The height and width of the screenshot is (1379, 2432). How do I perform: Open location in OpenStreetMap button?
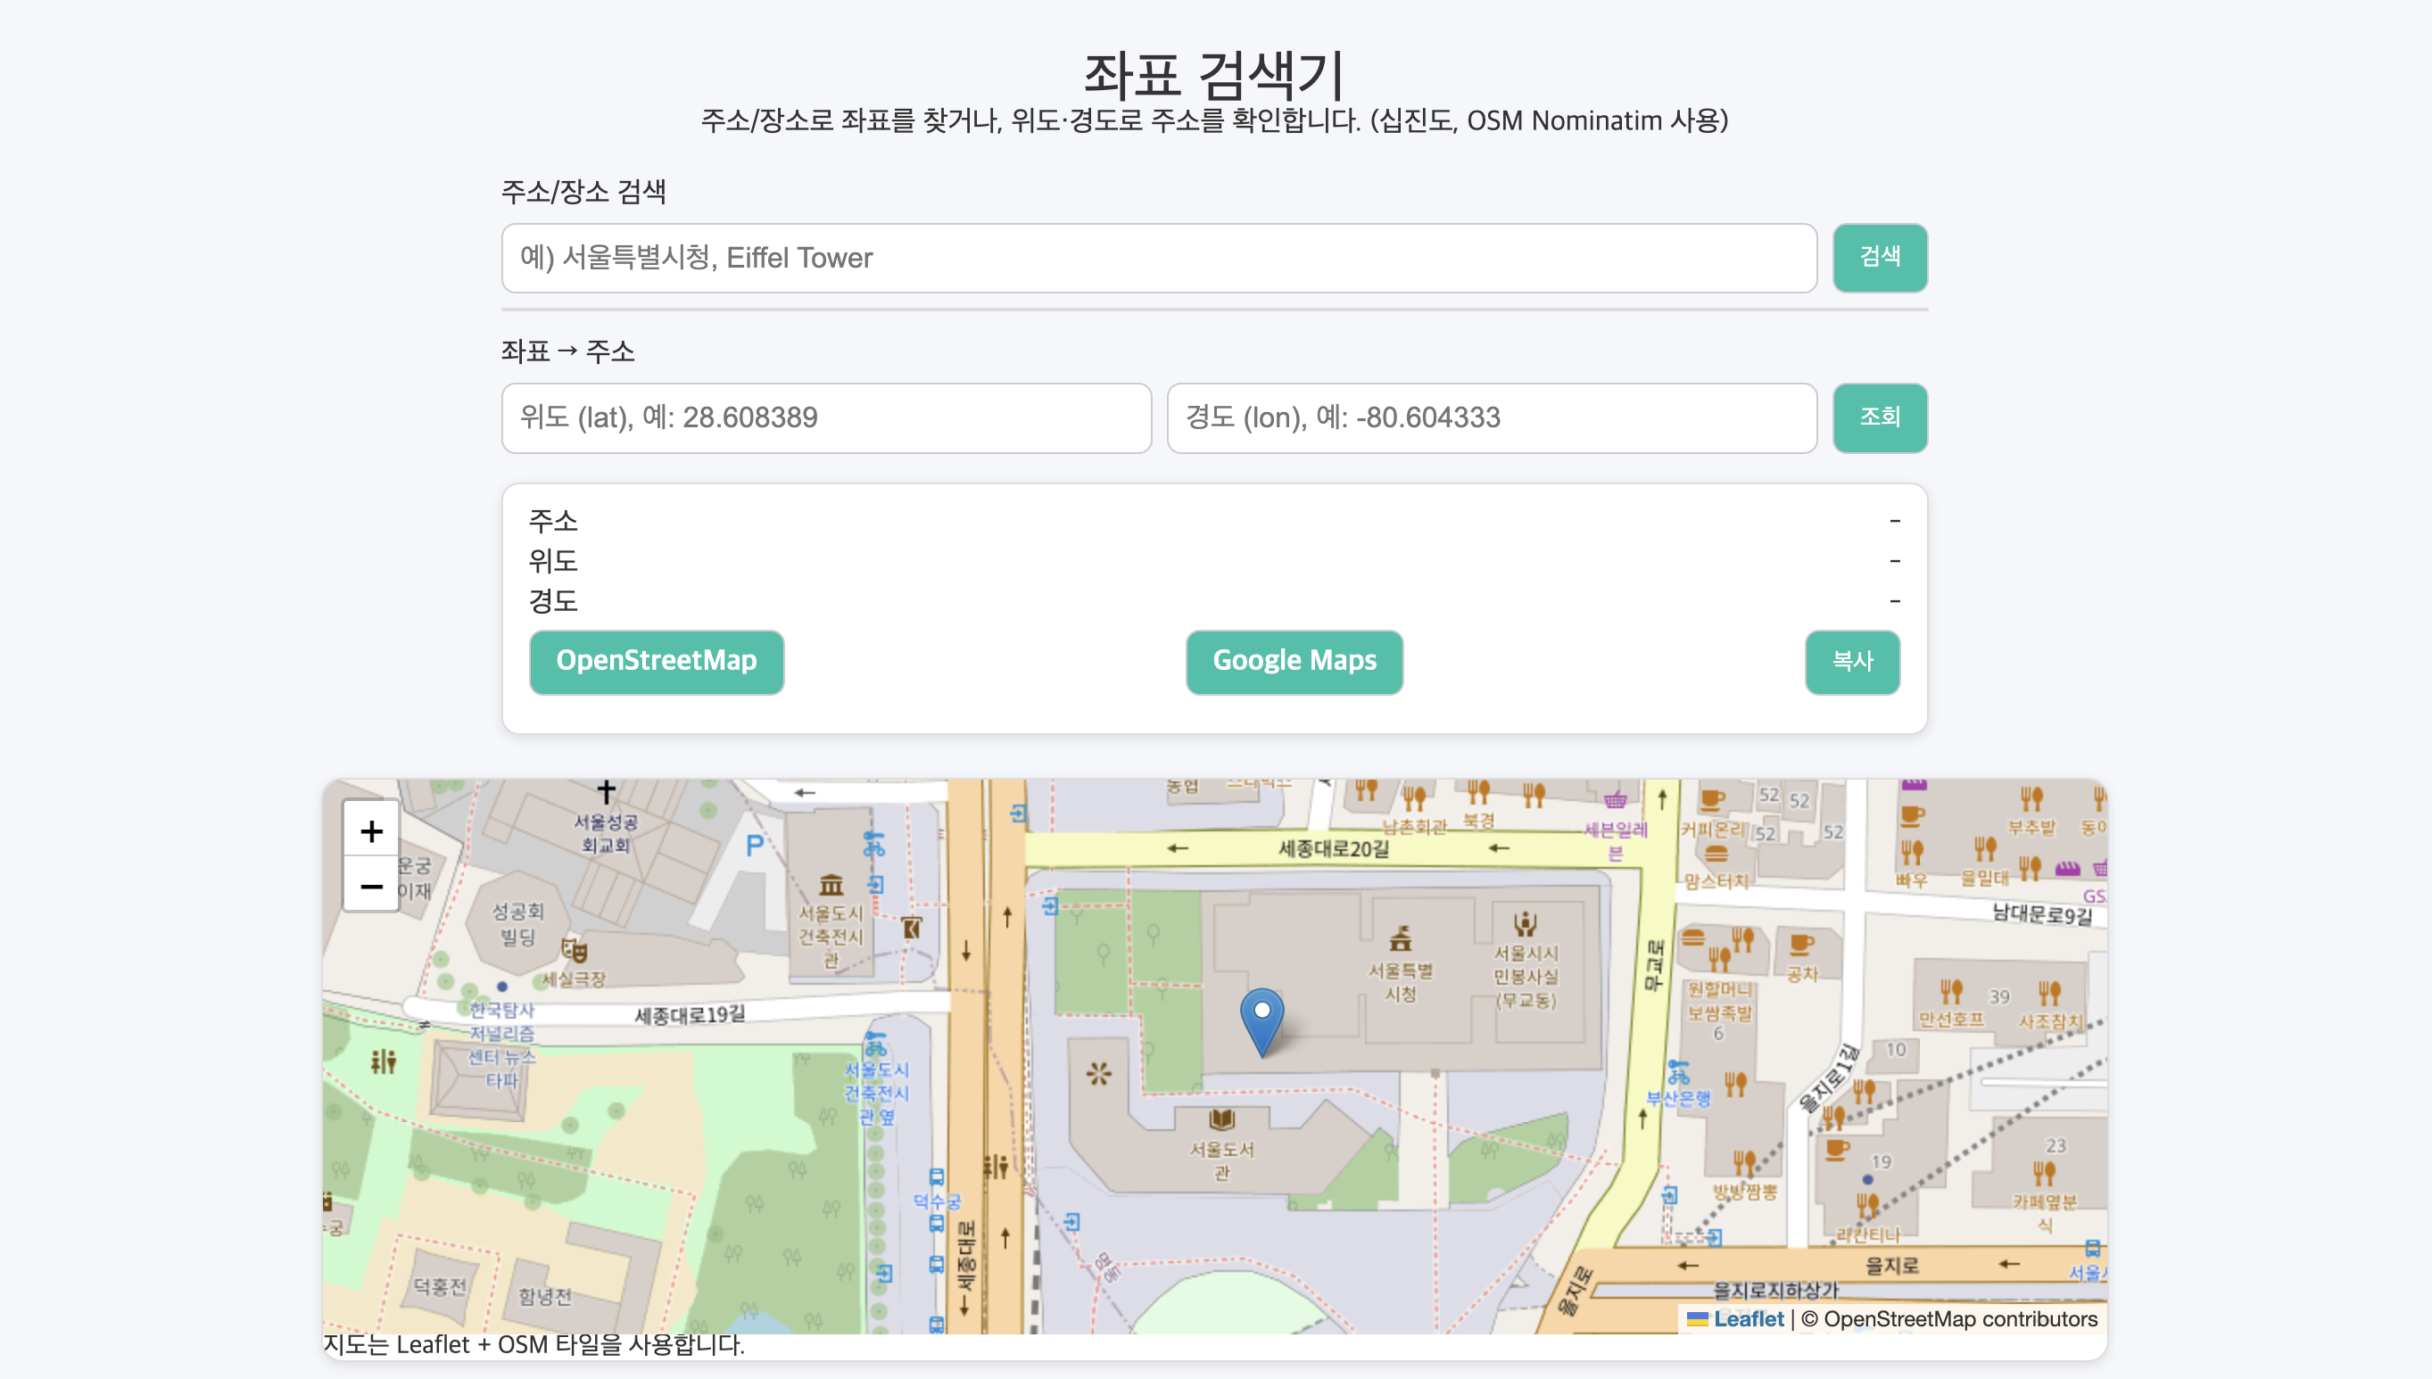click(657, 661)
